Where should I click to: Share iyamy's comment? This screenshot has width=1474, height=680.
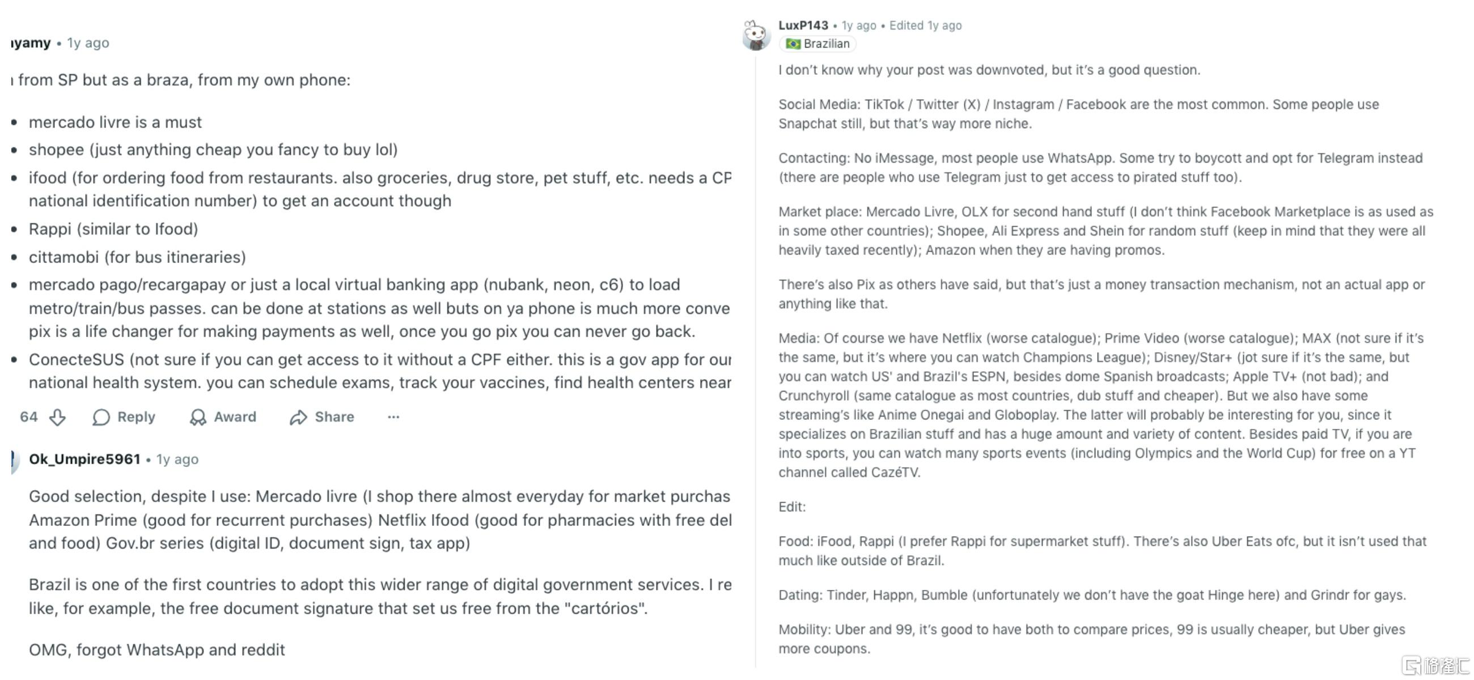point(321,418)
